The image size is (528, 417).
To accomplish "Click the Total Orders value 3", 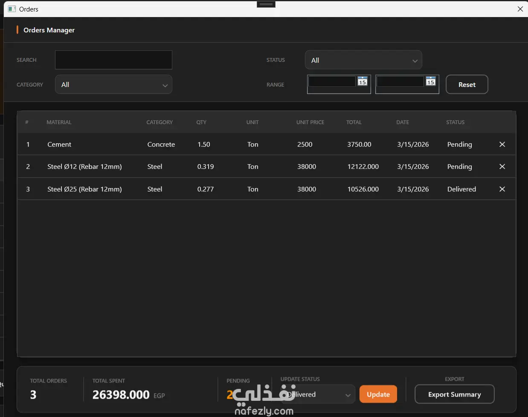I will tap(33, 395).
